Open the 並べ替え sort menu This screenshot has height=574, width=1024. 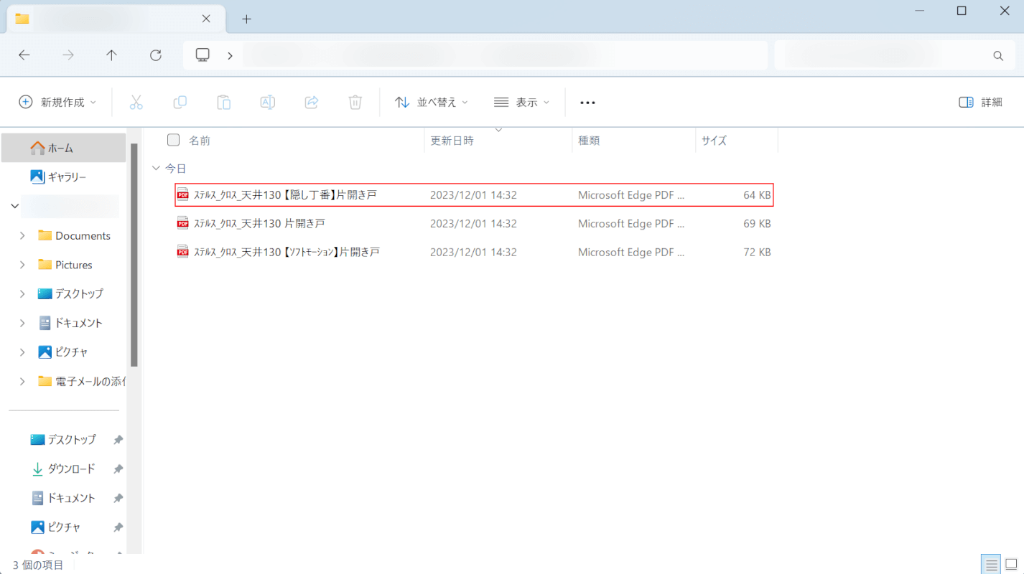pyautogui.click(x=432, y=103)
